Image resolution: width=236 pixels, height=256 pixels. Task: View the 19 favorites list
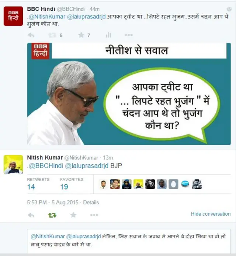(72, 184)
